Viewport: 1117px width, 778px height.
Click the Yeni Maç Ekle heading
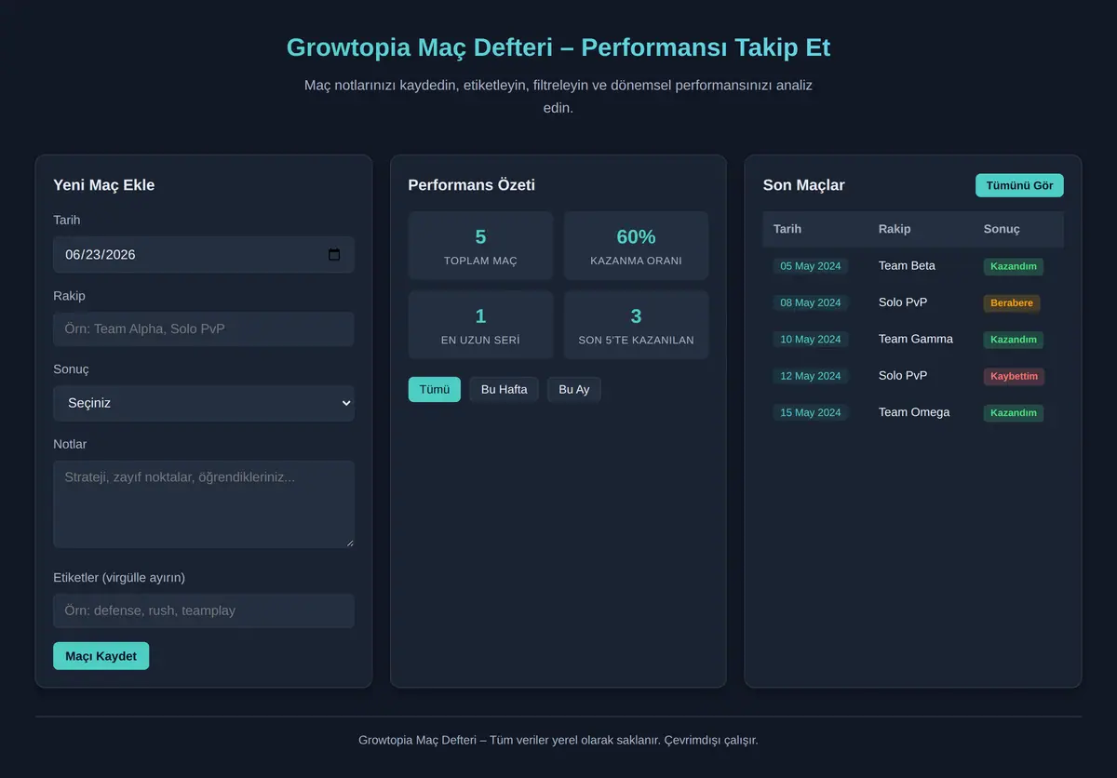[104, 185]
